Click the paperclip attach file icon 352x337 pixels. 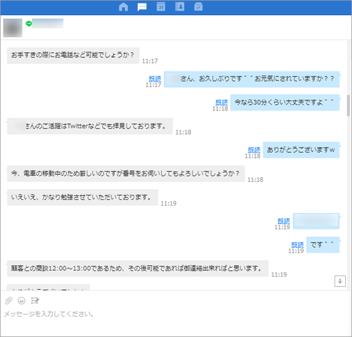tap(8, 300)
